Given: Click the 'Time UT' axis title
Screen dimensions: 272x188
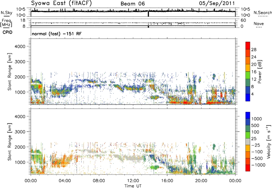Looking at the screenshot, I should [133, 186].
